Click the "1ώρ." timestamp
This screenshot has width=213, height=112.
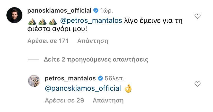pyautogui.click(x=106, y=11)
